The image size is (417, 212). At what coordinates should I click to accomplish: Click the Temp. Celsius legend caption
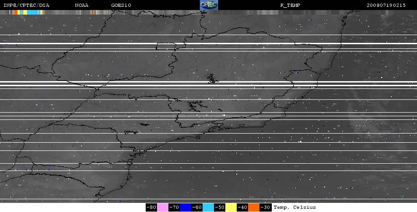pyautogui.click(x=295, y=207)
